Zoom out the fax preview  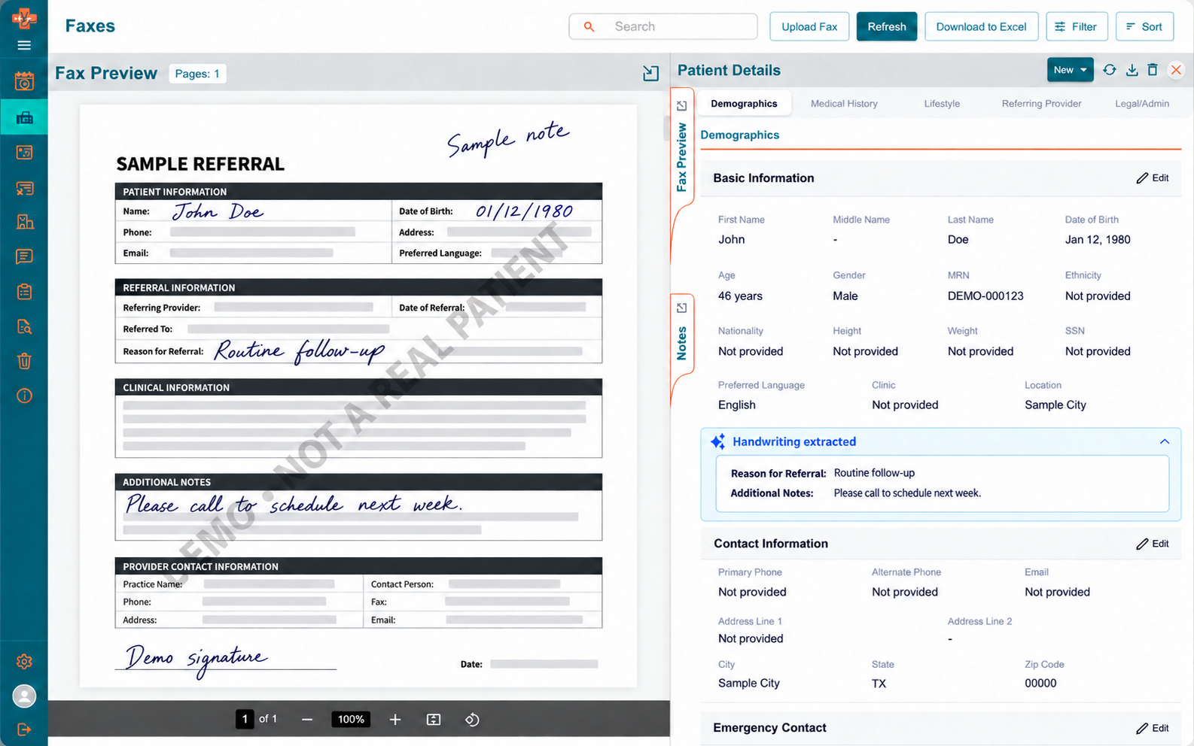click(307, 720)
